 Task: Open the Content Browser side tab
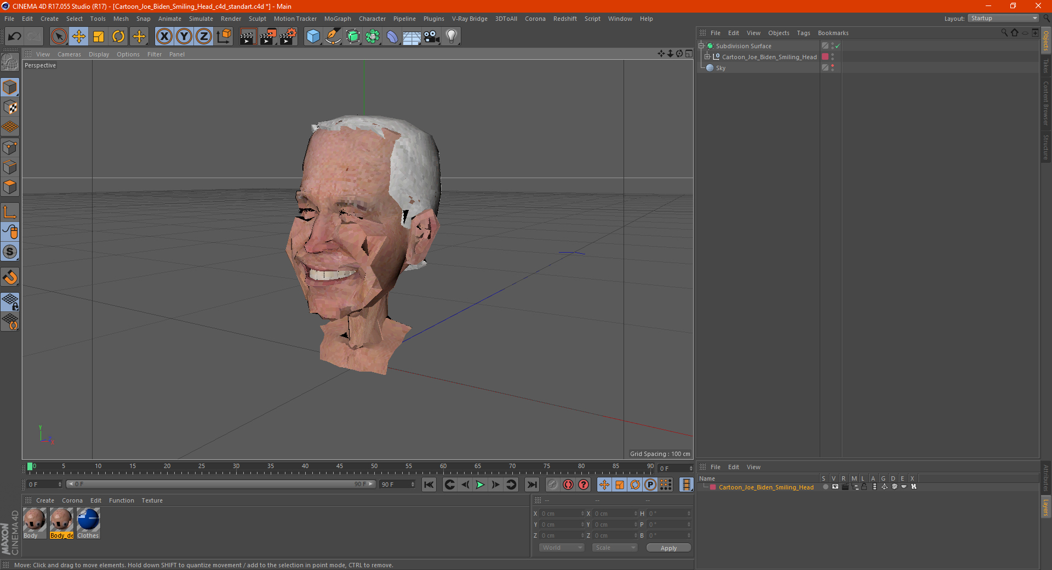click(1046, 103)
